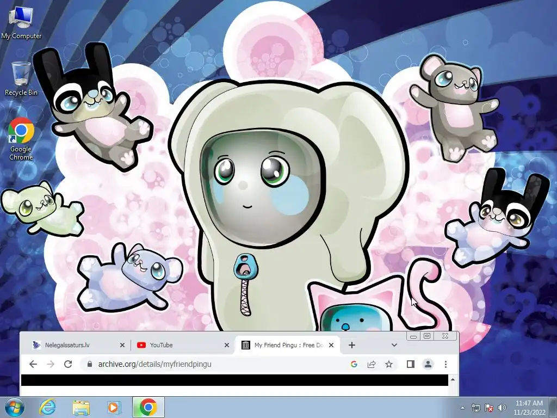Screen dimensions: 557x418
Task: Close the Chrome window
Action: click(x=445, y=336)
